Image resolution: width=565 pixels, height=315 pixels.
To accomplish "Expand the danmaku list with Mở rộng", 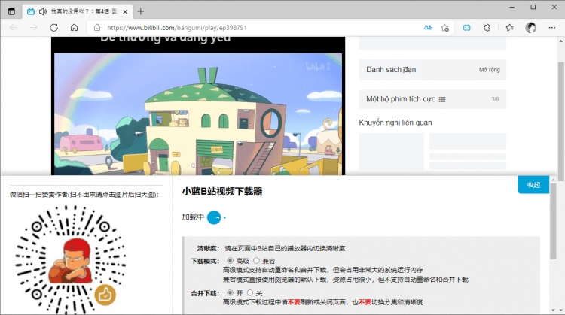I will (490, 70).
